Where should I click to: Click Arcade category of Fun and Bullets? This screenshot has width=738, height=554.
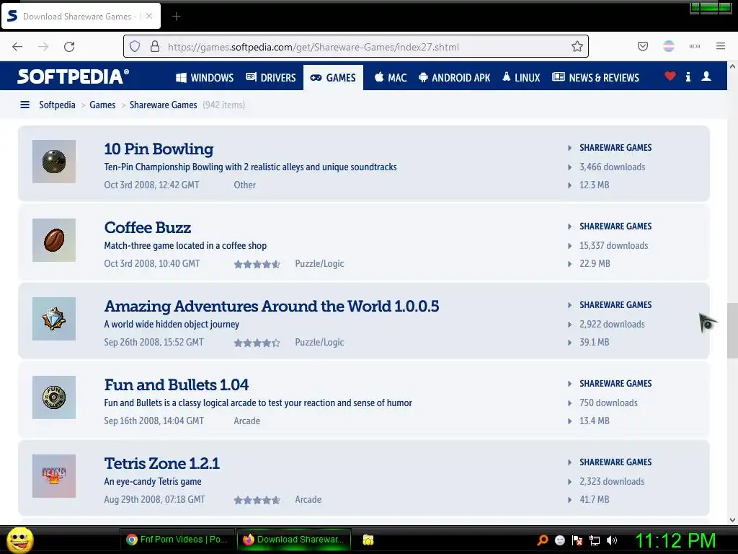click(247, 421)
